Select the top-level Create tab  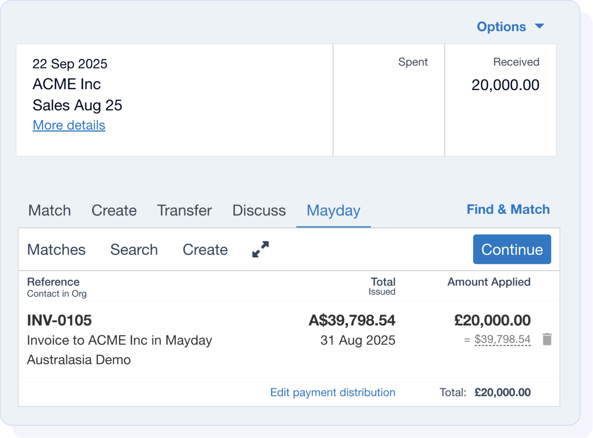click(x=114, y=210)
